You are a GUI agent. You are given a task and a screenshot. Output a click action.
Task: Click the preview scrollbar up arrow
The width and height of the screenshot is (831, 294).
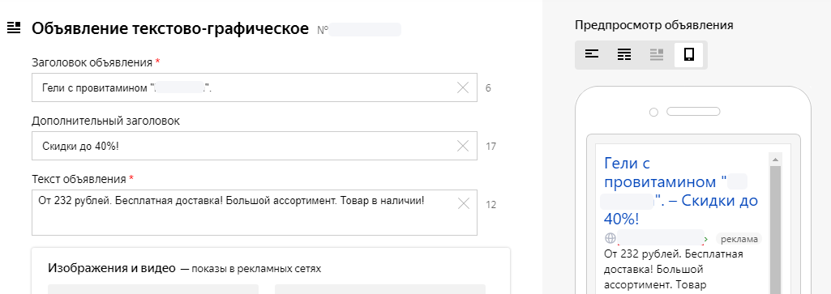coord(775,160)
